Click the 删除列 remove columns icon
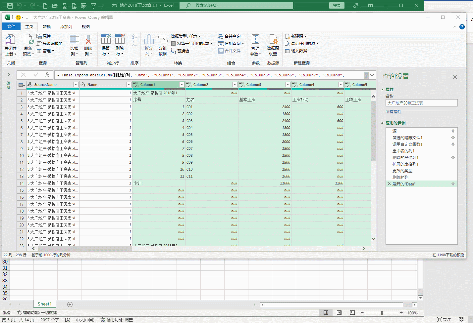Image resolution: width=473 pixels, height=323 pixels. pyautogui.click(x=88, y=39)
